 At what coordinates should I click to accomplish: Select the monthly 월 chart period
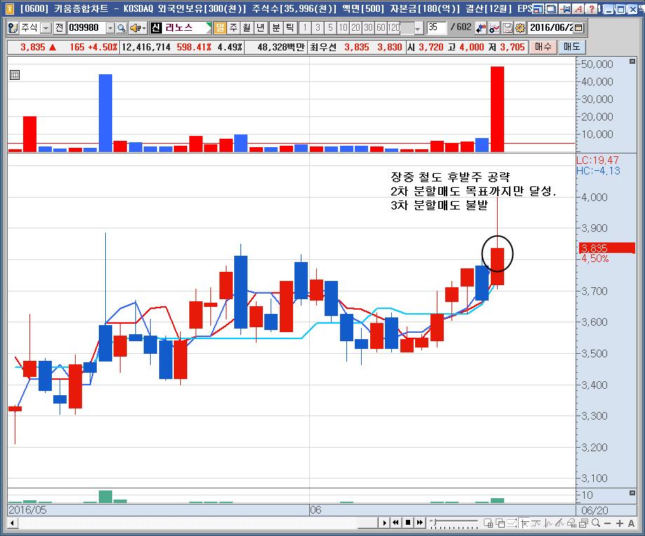click(247, 28)
